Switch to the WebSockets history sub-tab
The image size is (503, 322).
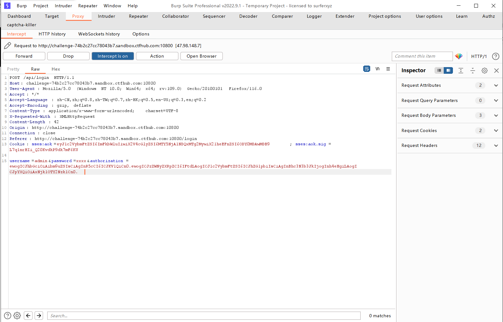pyautogui.click(x=99, y=34)
